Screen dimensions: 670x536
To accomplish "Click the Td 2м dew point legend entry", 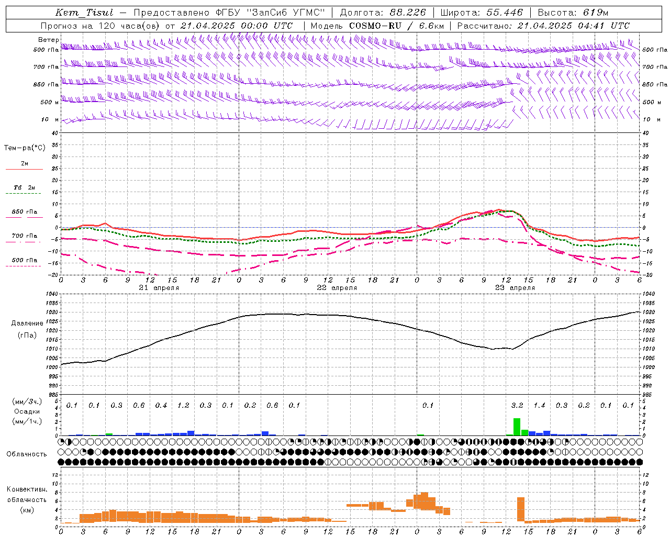I will point(24,189).
